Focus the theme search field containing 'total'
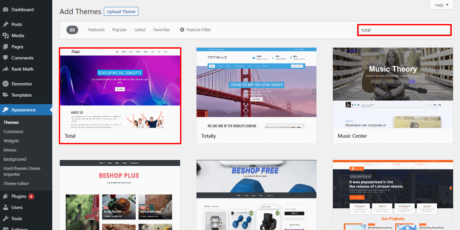460x230 pixels. (404, 30)
